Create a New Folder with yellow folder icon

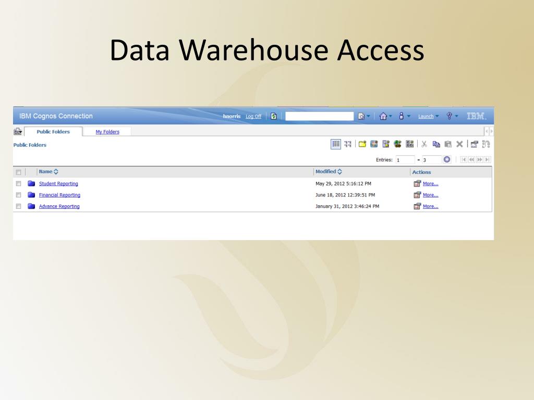(362, 144)
